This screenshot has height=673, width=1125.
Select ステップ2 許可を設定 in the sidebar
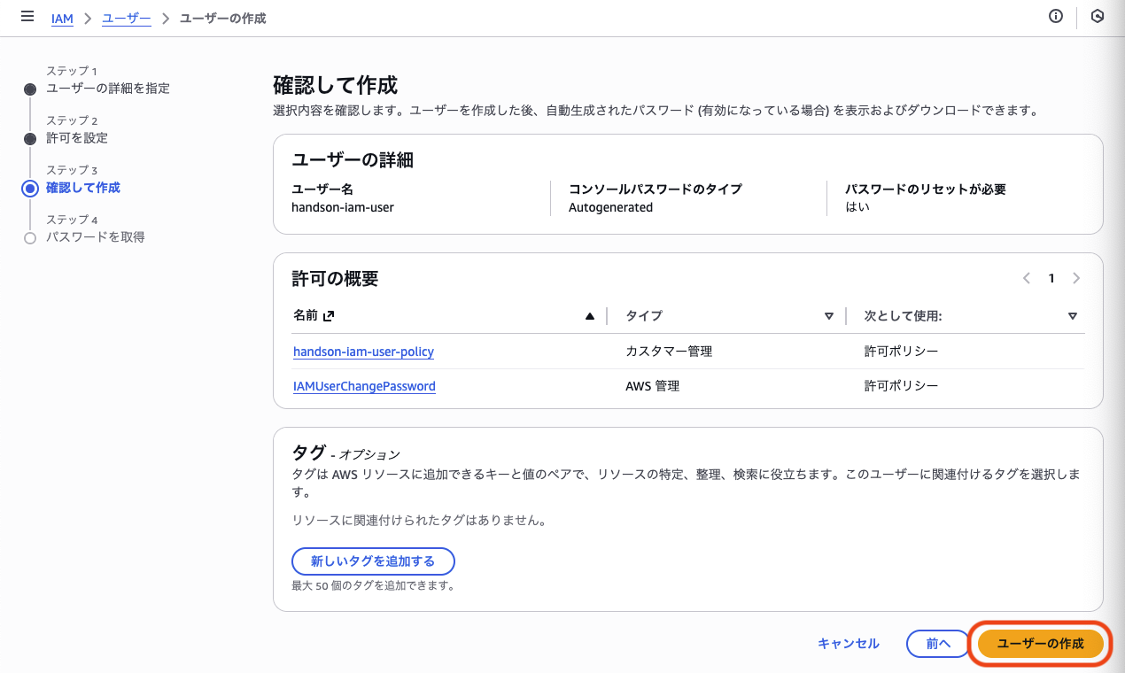81,137
